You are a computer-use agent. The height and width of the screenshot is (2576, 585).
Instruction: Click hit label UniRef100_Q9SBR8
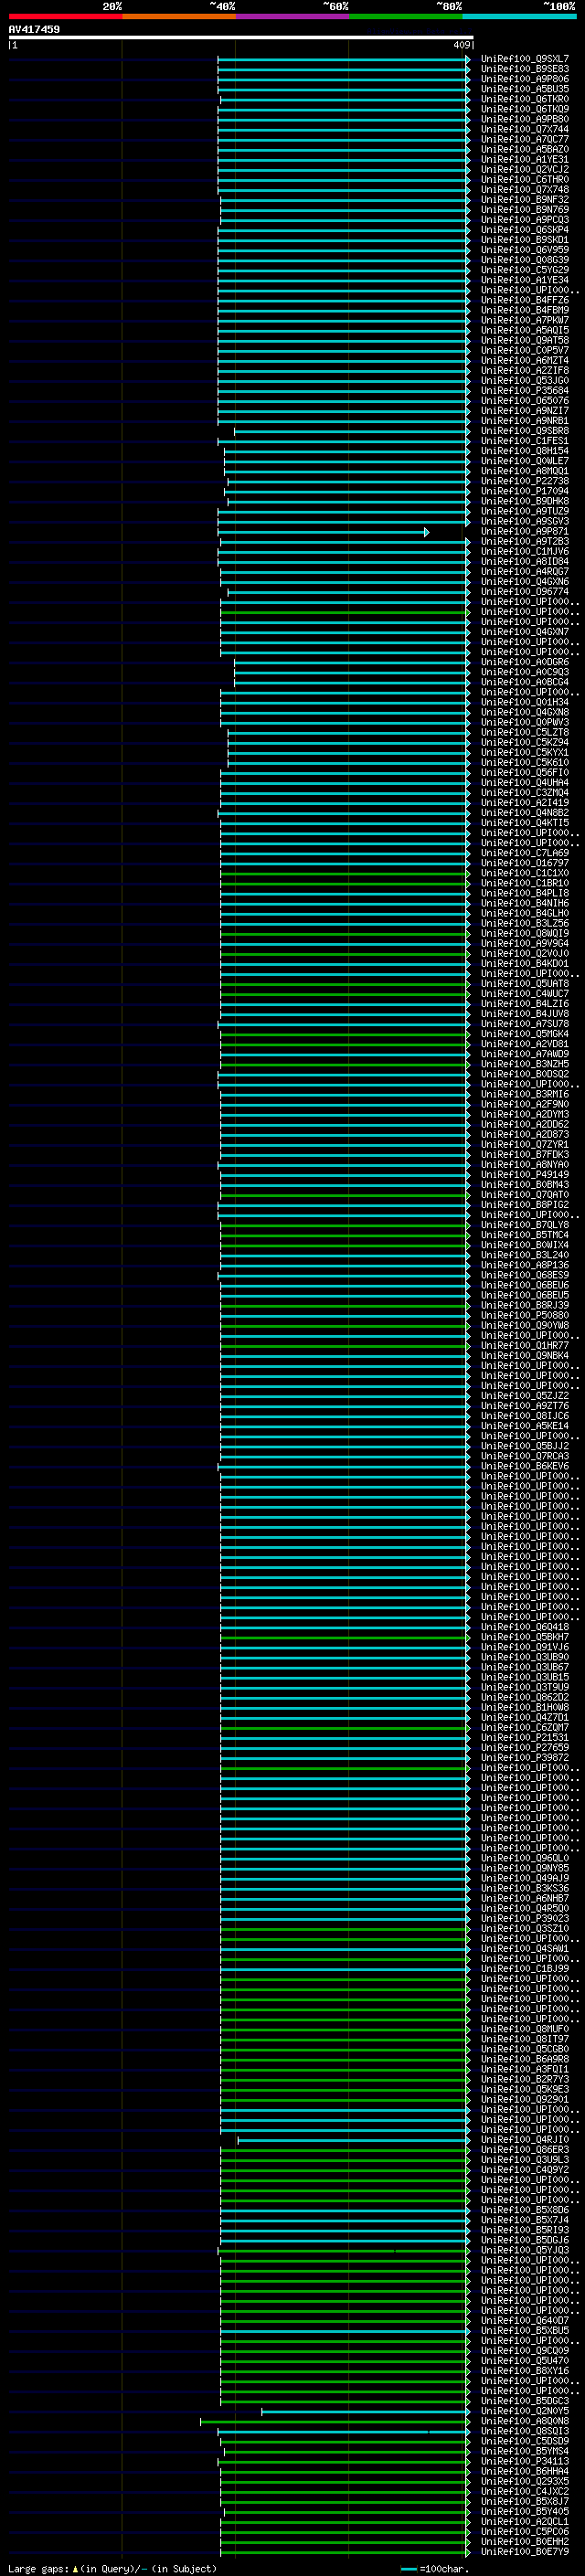[x=525, y=431]
